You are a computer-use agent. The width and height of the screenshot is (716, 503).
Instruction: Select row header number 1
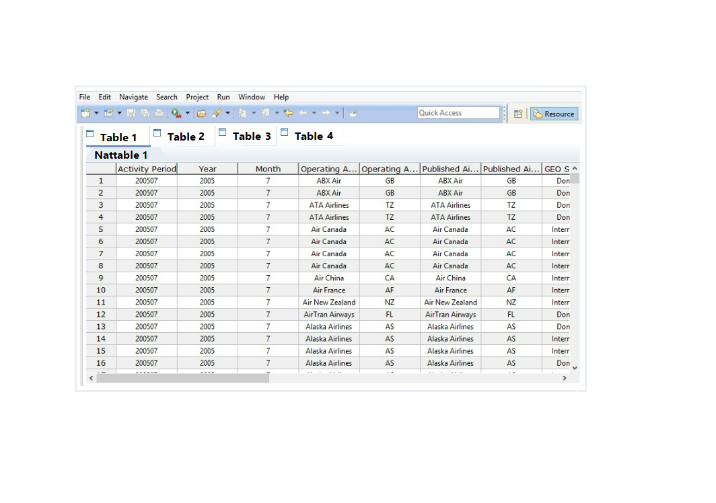[101, 181]
